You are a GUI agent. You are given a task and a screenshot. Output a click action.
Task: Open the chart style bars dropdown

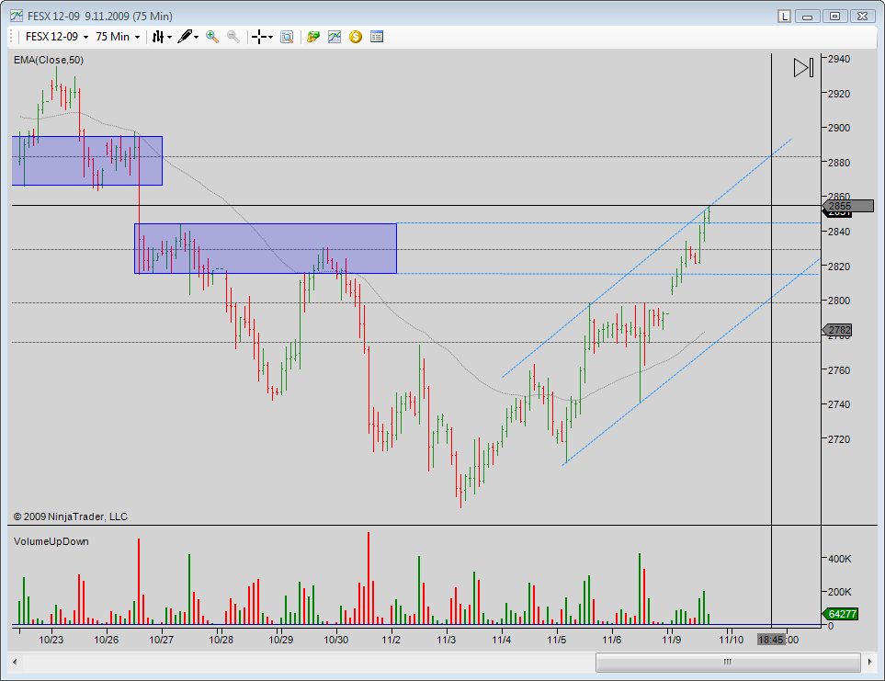click(x=162, y=37)
